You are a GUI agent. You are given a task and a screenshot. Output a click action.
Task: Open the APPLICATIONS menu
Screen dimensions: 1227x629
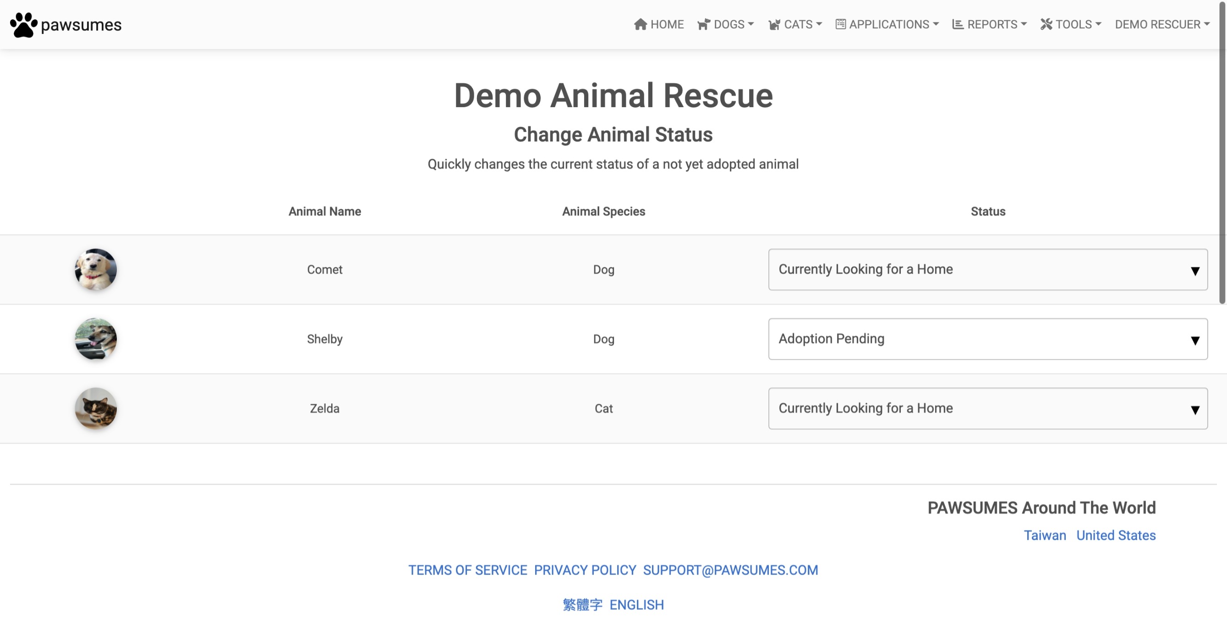(890, 24)
